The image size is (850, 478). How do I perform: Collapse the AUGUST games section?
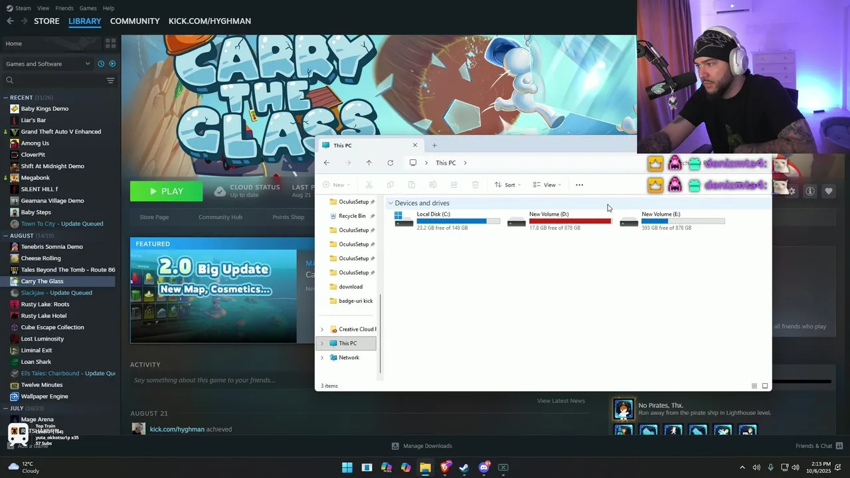(5, 236)
